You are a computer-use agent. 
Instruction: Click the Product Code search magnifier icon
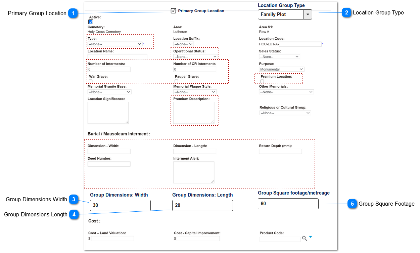click(304, 238)
